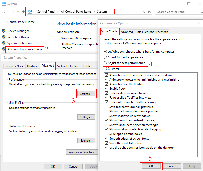
Task: Toggle Show window contents while dragging
Action: pos(133,129)
